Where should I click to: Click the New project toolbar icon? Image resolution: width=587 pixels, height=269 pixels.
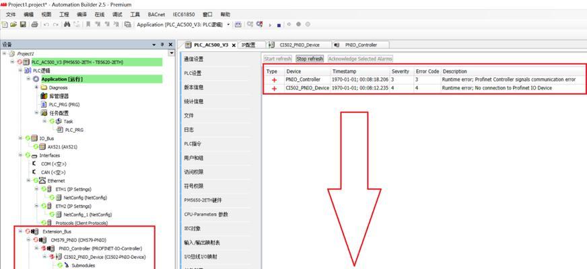point(5,24)
